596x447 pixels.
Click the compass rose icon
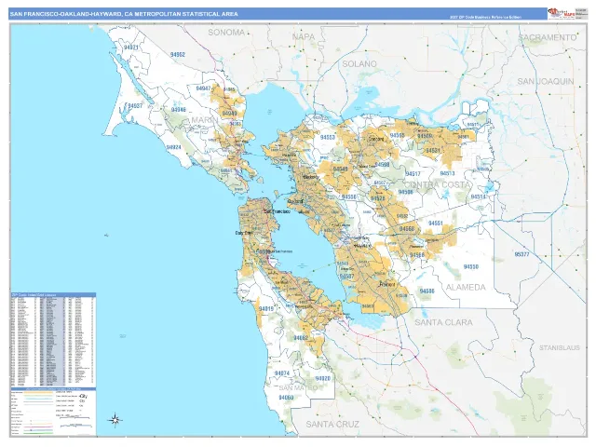(115, 420)
